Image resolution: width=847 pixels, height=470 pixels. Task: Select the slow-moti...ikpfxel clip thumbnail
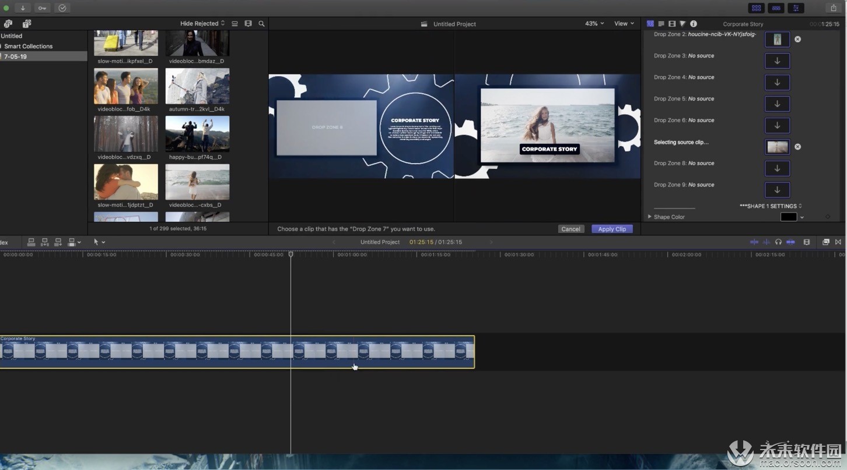125,44
